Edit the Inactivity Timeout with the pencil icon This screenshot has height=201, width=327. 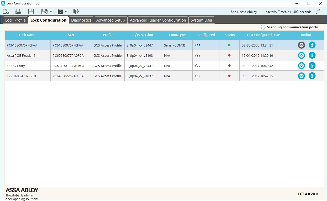(x=318, y=11)
